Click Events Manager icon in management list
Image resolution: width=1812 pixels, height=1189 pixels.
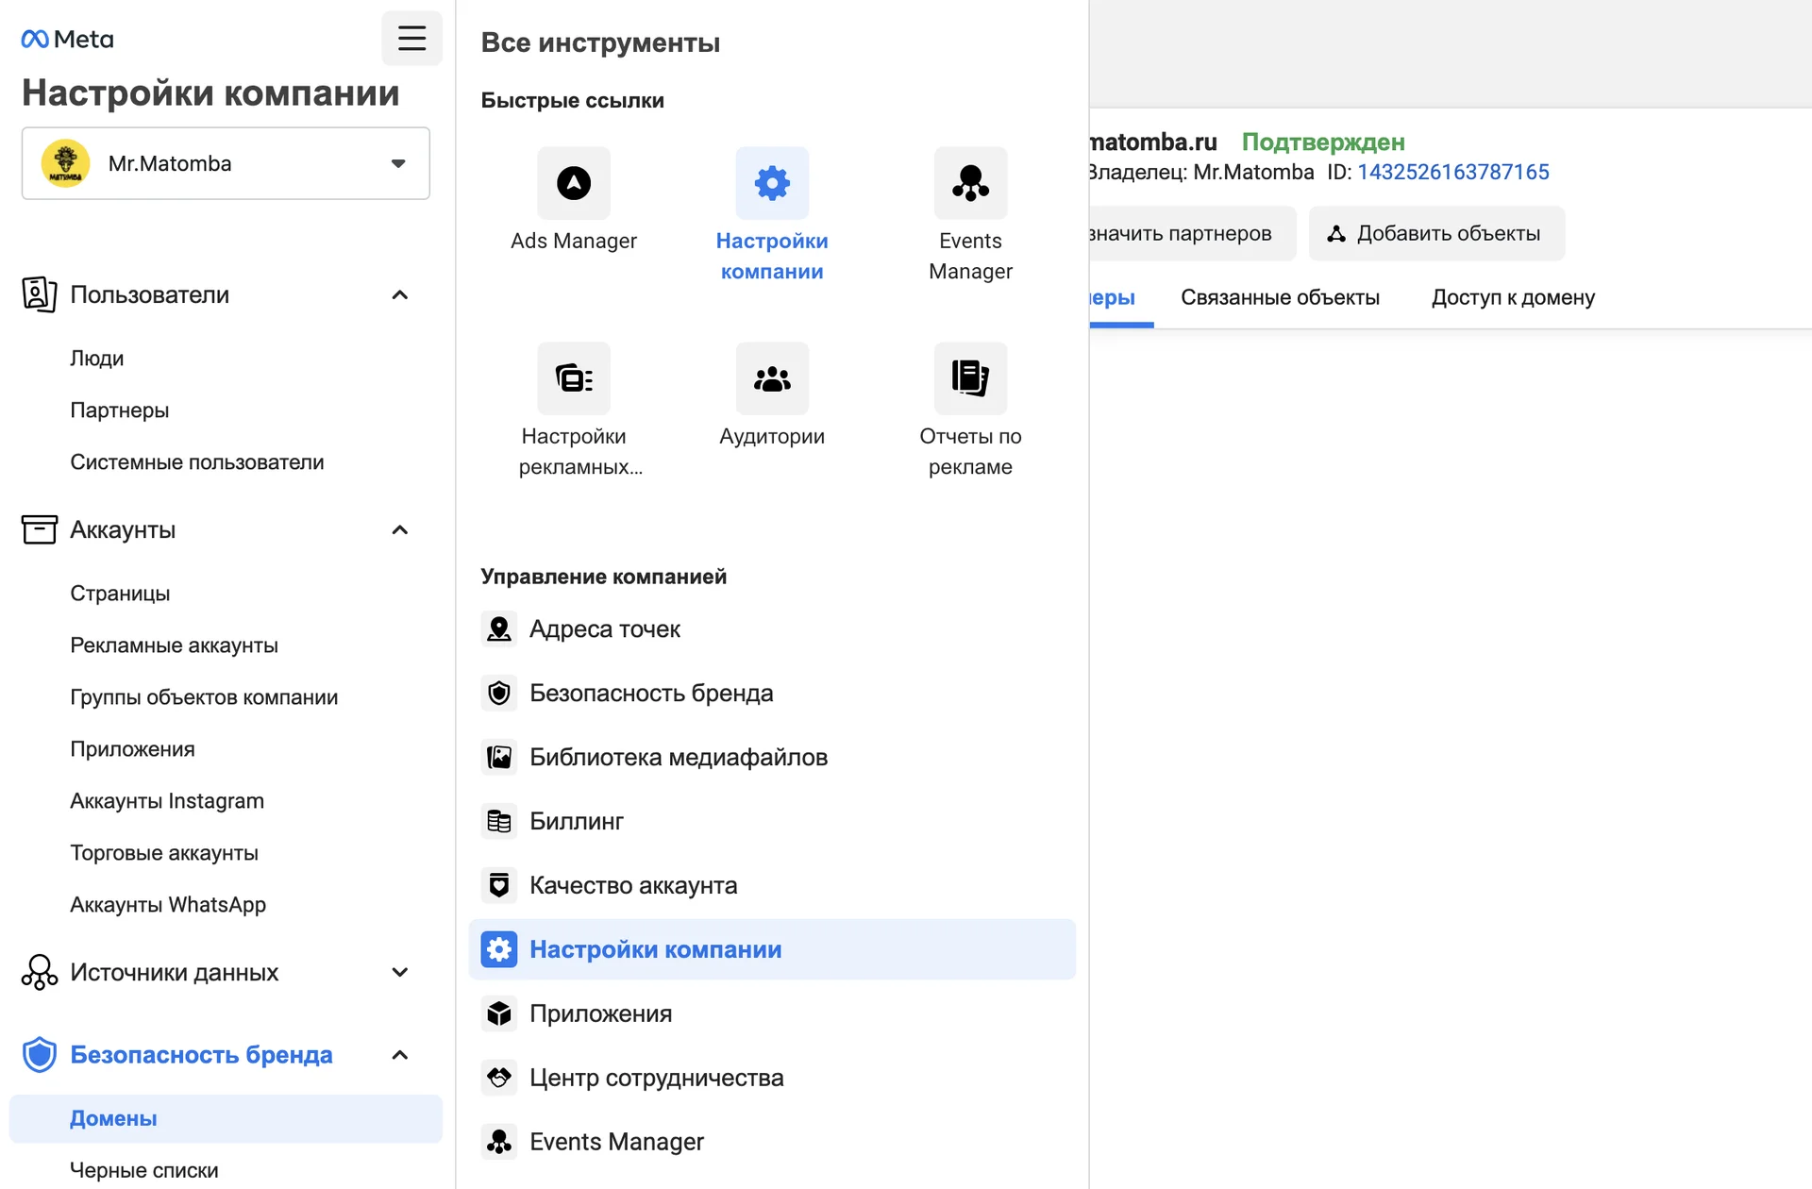499,1142
